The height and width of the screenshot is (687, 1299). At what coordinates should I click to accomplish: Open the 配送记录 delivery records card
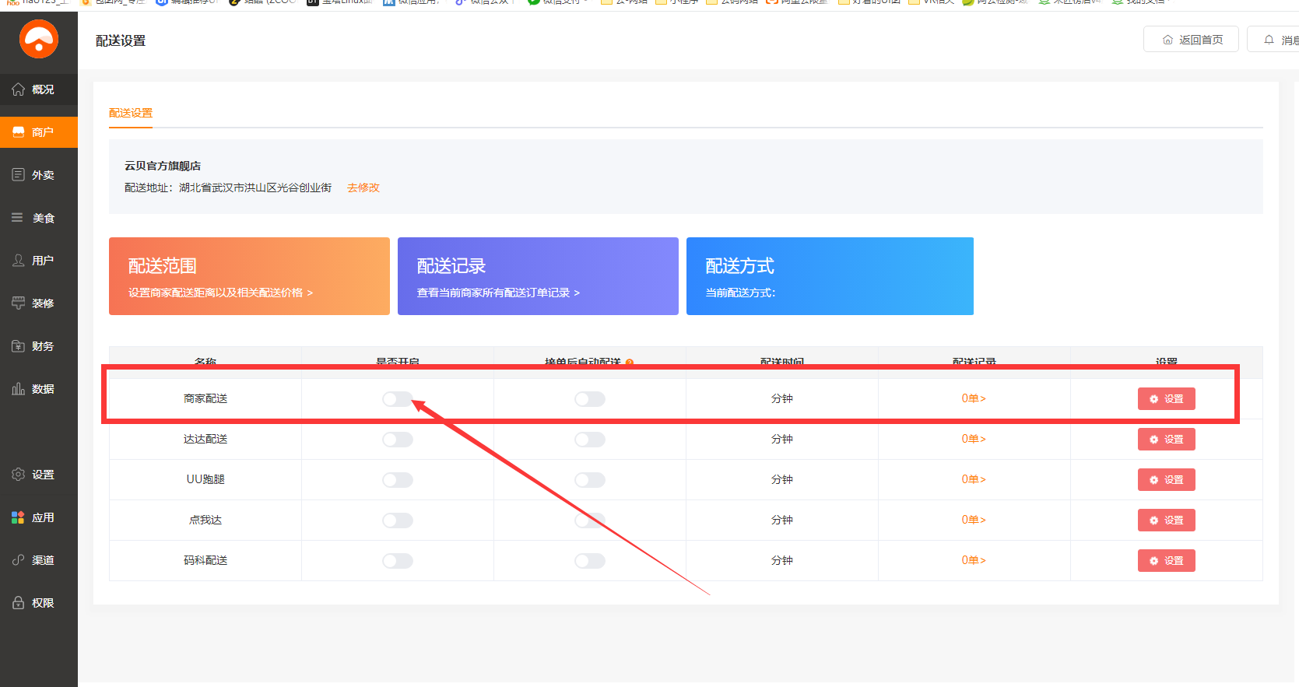click(538, 276)
